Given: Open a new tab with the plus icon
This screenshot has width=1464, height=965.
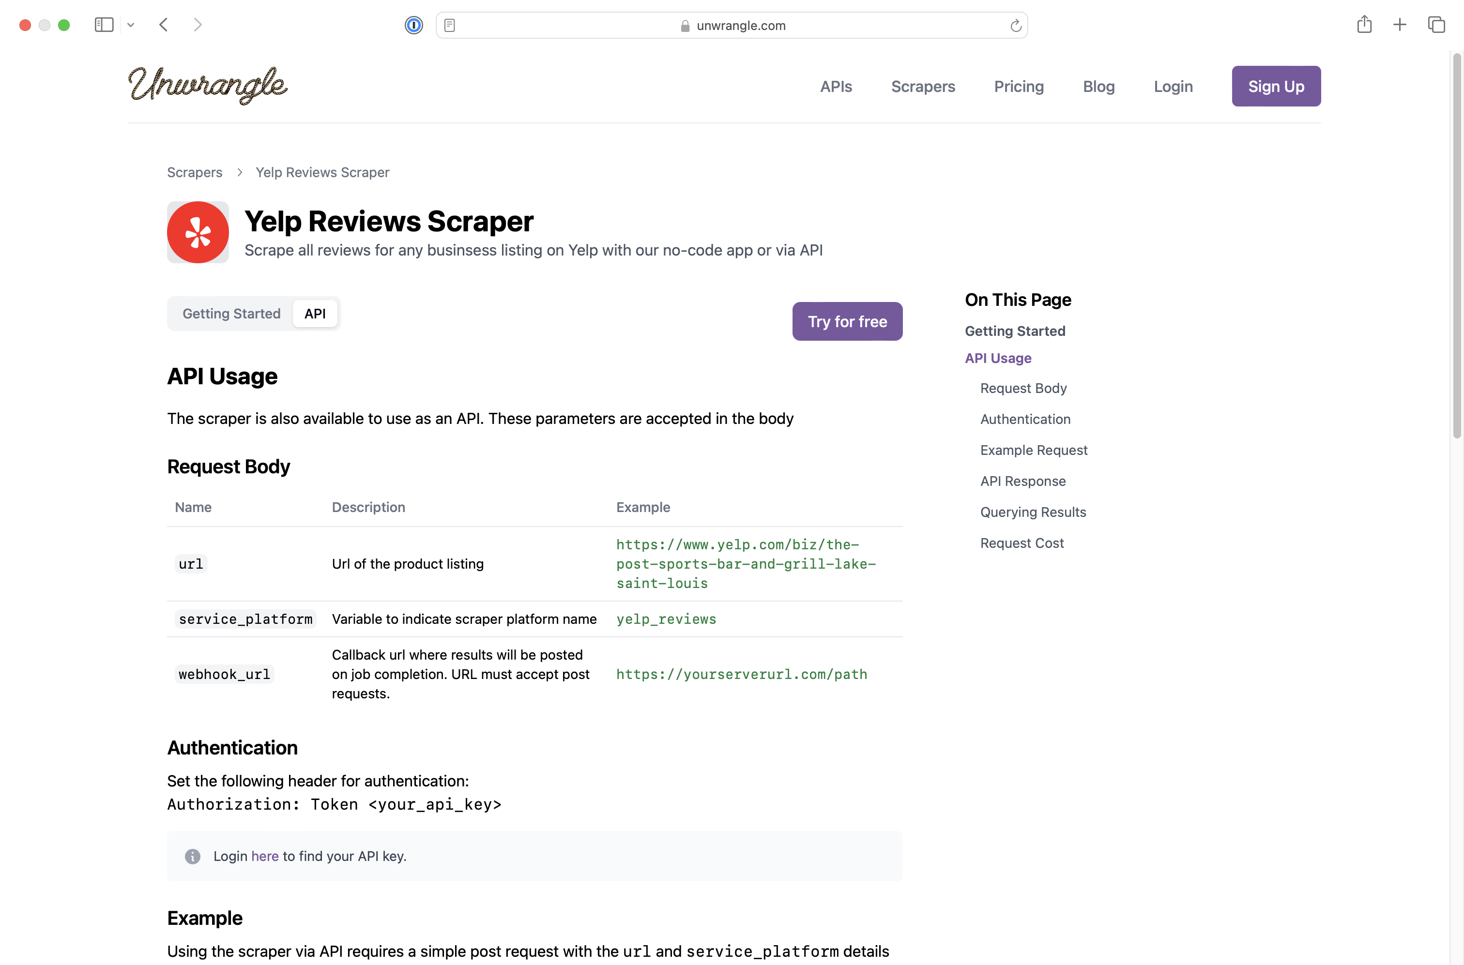Looking at the screenshot, I should 1399,25.
